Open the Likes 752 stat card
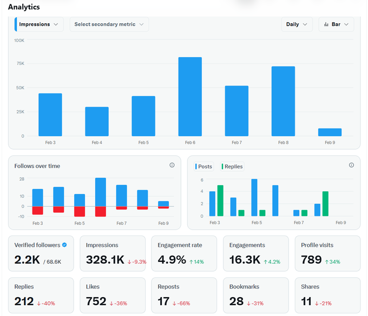This screenshot has width=368, height=316. 113,295
